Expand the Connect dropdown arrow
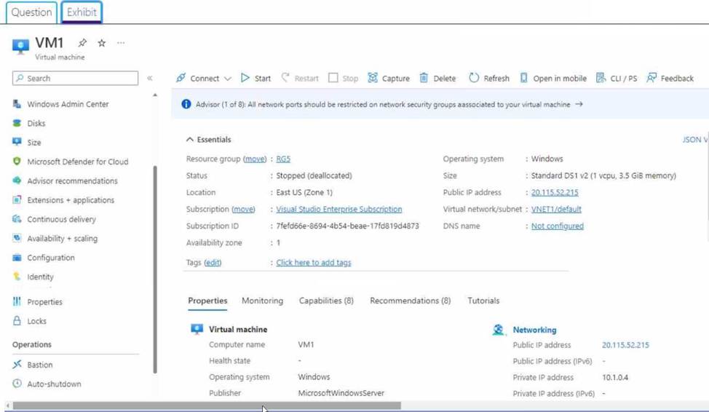The height and width of the screenshot is (412, 709). 227,79
